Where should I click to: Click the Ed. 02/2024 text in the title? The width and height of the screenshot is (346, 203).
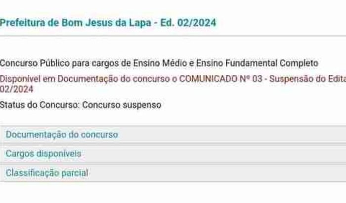[190, 23]
